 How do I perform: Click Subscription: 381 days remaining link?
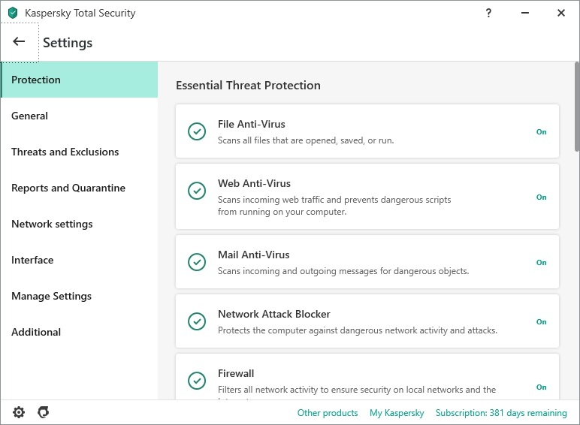pos(501,413)
